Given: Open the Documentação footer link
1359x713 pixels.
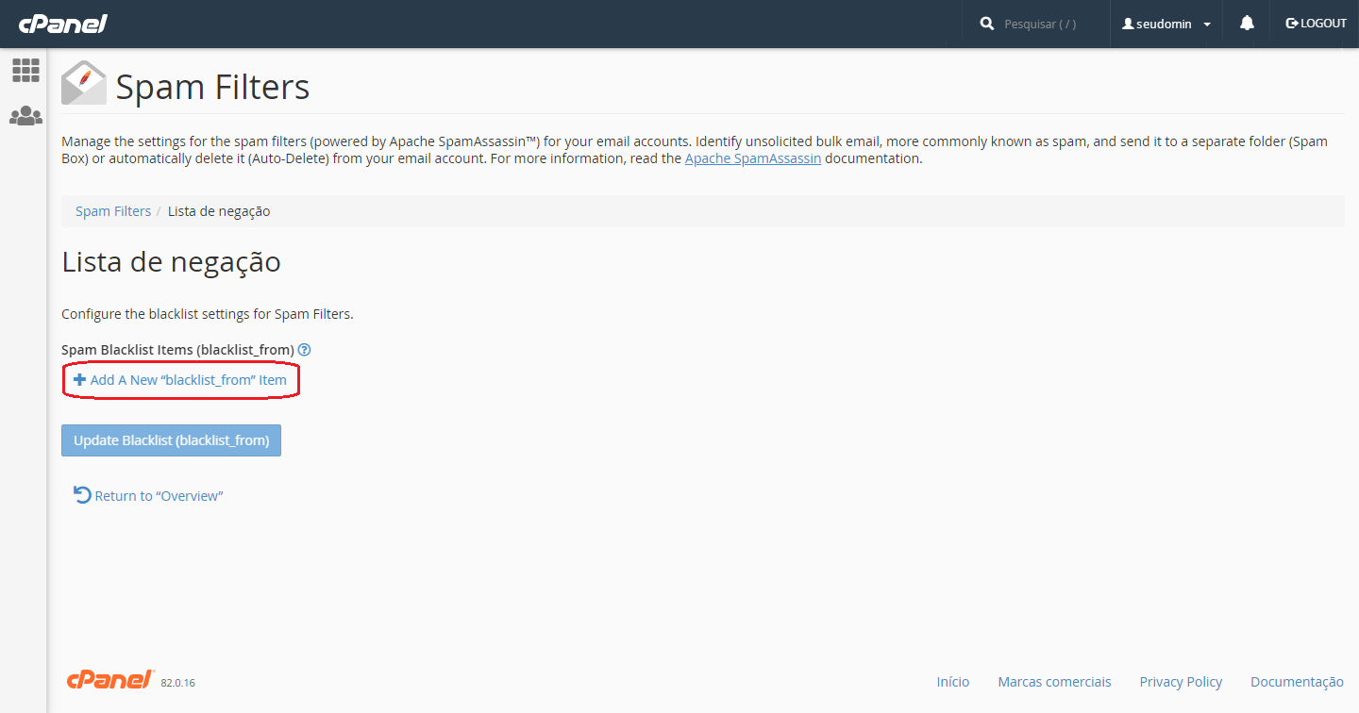Looking at the screenshot, I should (1297, 682).
